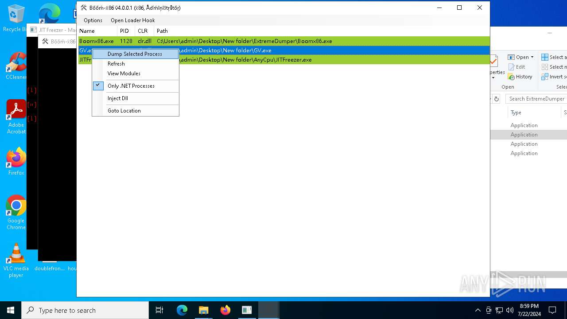Image resolution: width=567 pixels, height=319 pixels.
Task: Switch to console app on taskbar
Action: click(247, 310)
